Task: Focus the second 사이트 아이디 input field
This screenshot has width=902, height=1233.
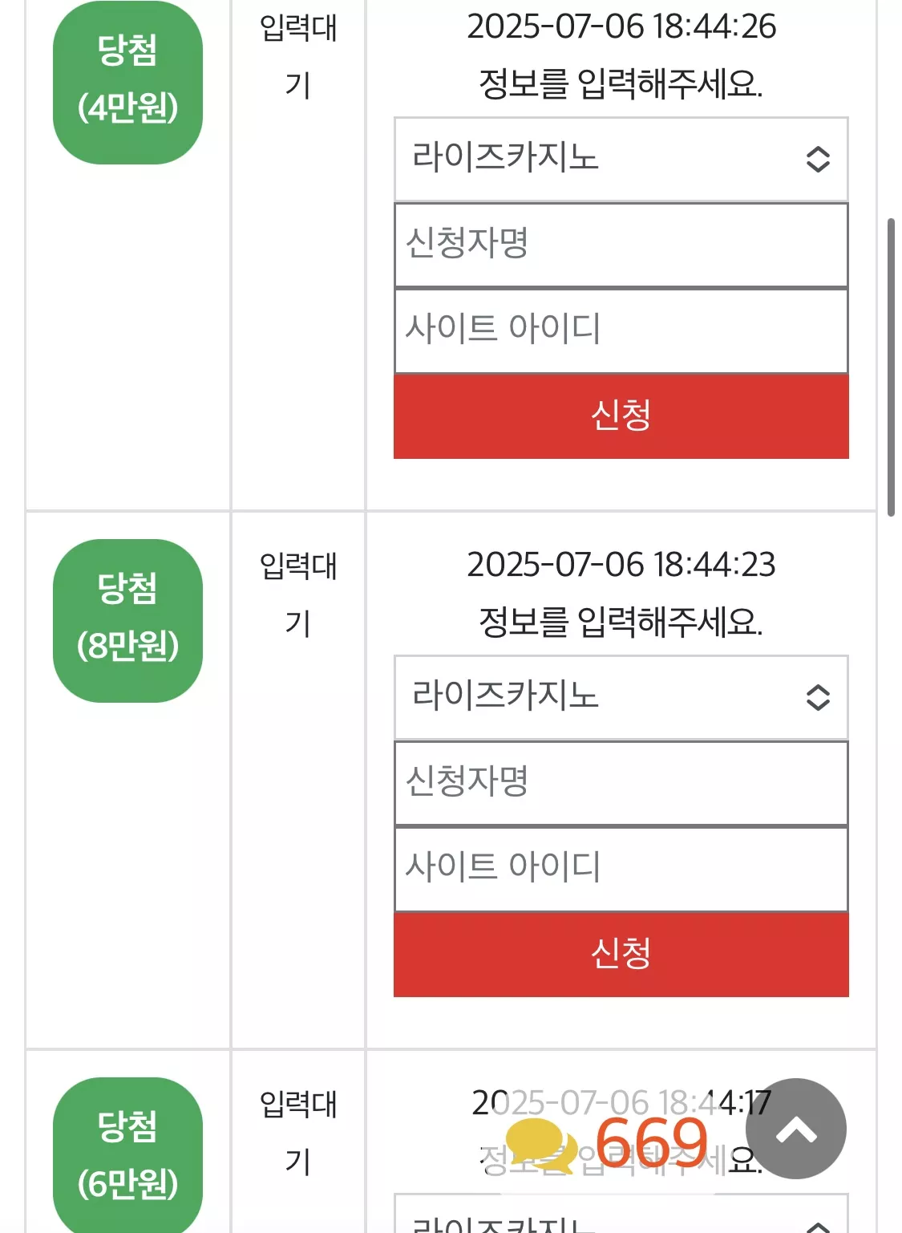Action: pos(621,869)
